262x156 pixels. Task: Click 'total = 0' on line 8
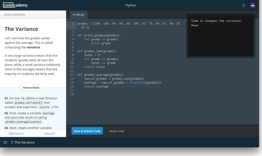point(92,55)
